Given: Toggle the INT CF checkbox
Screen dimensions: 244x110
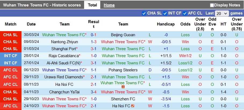Looking at the screenshot, I should [165, 13].
